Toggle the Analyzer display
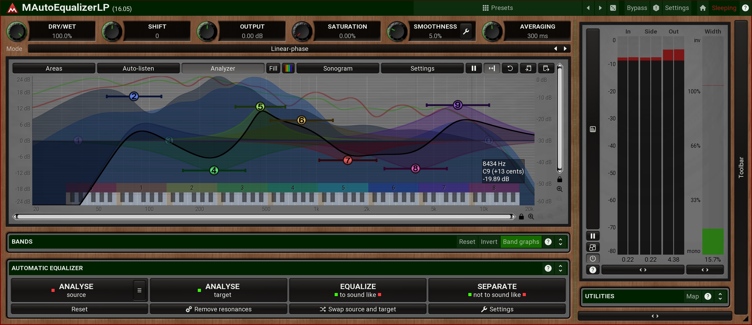Screen dimensions: 752x325 pos(223,68)
